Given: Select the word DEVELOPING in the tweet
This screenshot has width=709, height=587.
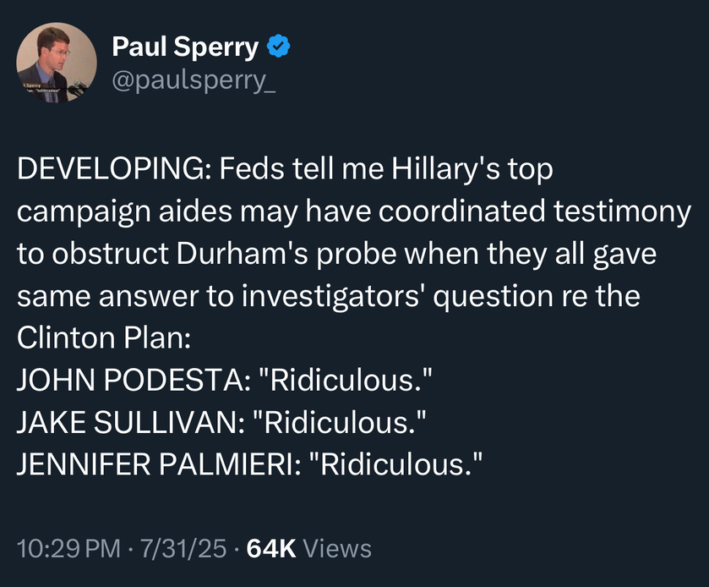Looking at the screenshot, I should 110,169.
